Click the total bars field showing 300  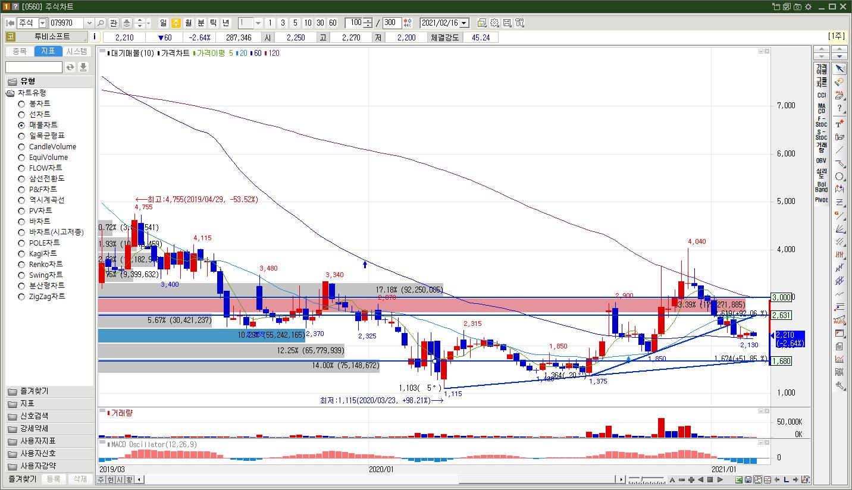tap(392, 23)
